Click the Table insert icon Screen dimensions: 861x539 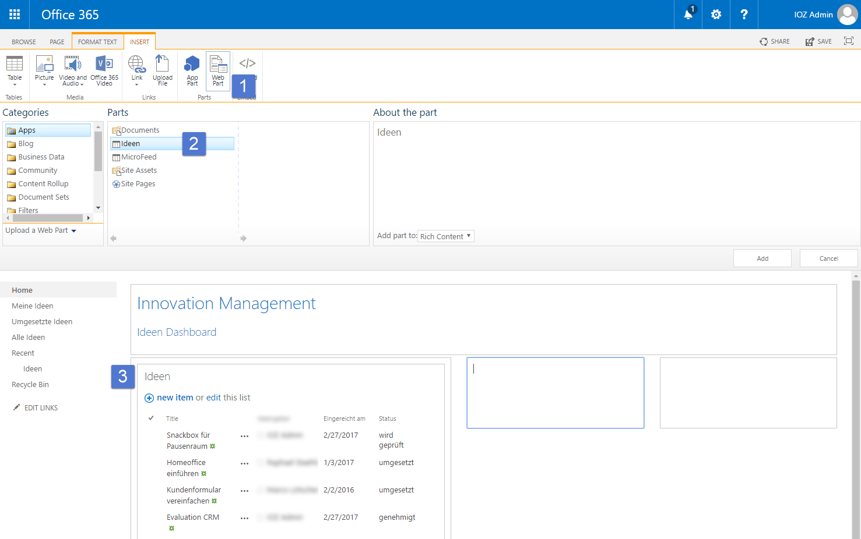[x=14, y=69]
